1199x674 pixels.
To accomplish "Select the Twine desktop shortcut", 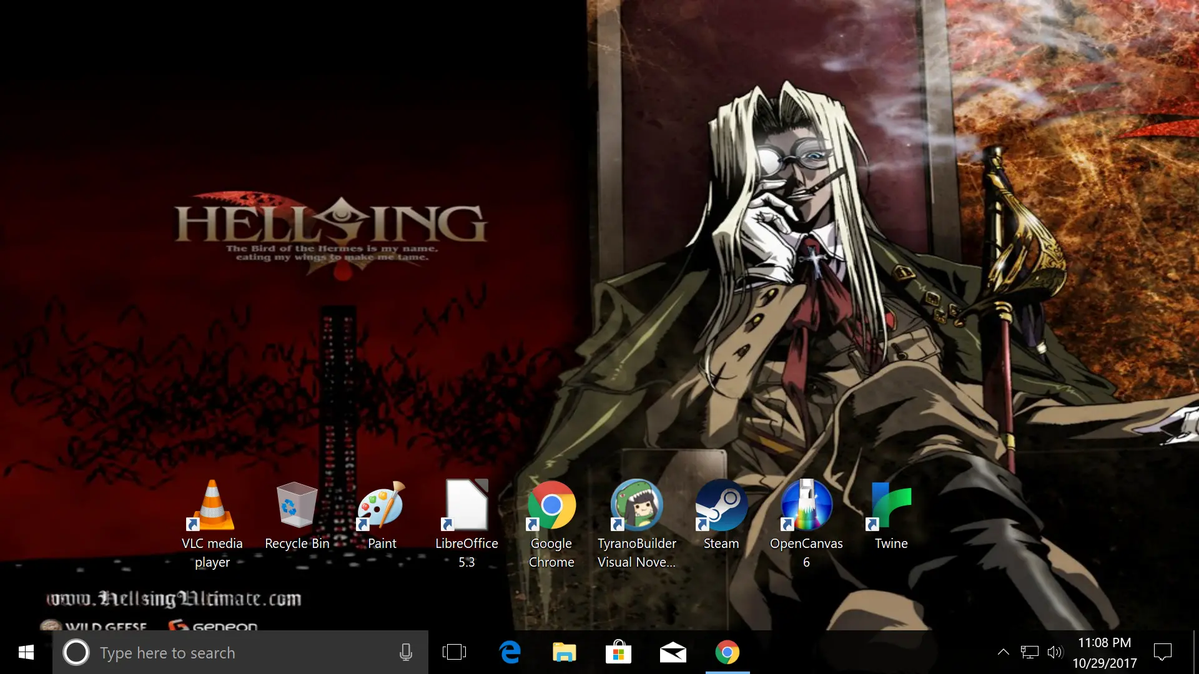I will coord(891,517).
